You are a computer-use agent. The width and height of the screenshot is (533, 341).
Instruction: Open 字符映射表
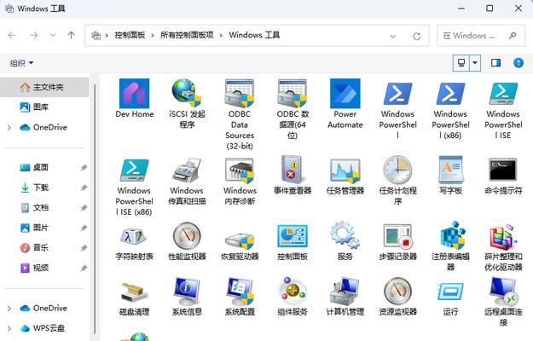(134, 236)
